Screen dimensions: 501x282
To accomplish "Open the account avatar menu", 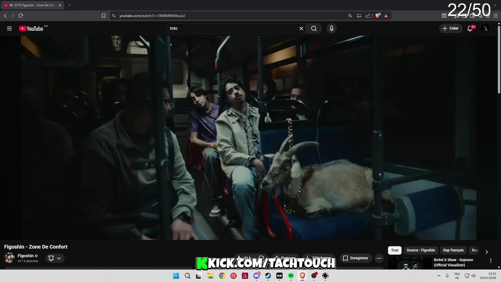I will tap(485, 28).
